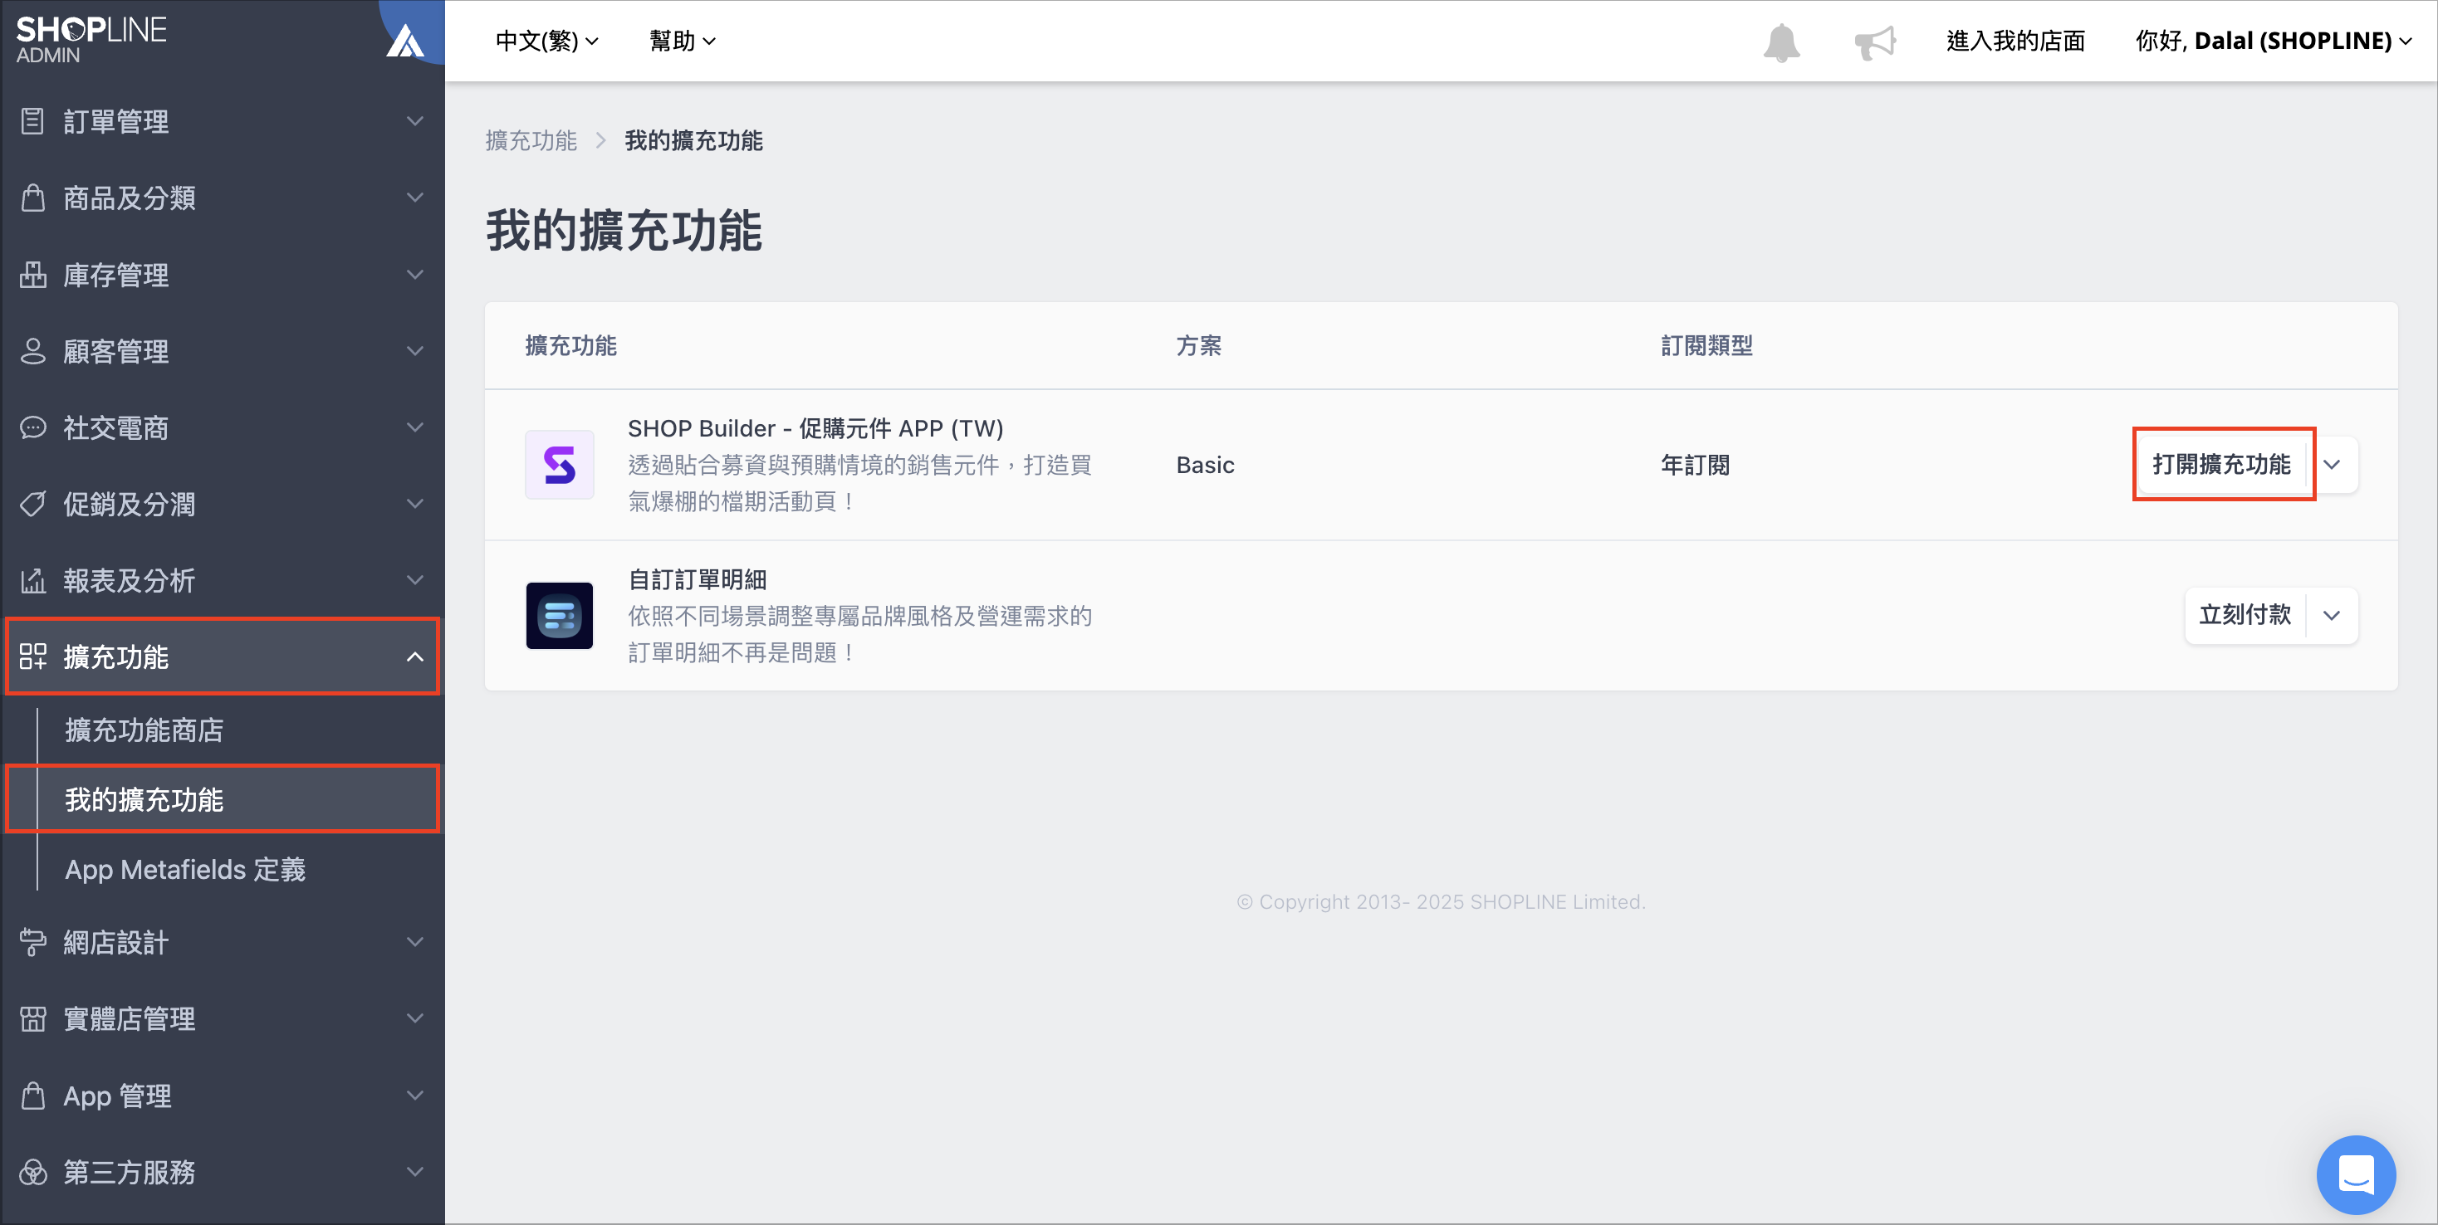
Task: Expand the 商品及分類 menu chevron
Action: click(x=414, y=198)
